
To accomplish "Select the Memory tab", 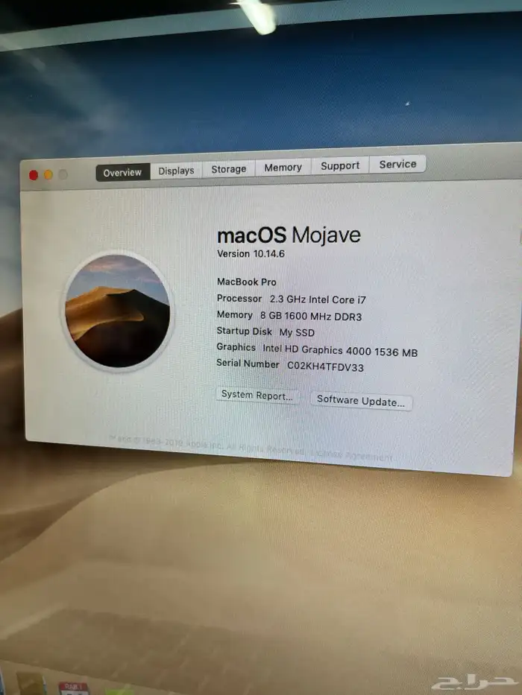I will point(283,167).
